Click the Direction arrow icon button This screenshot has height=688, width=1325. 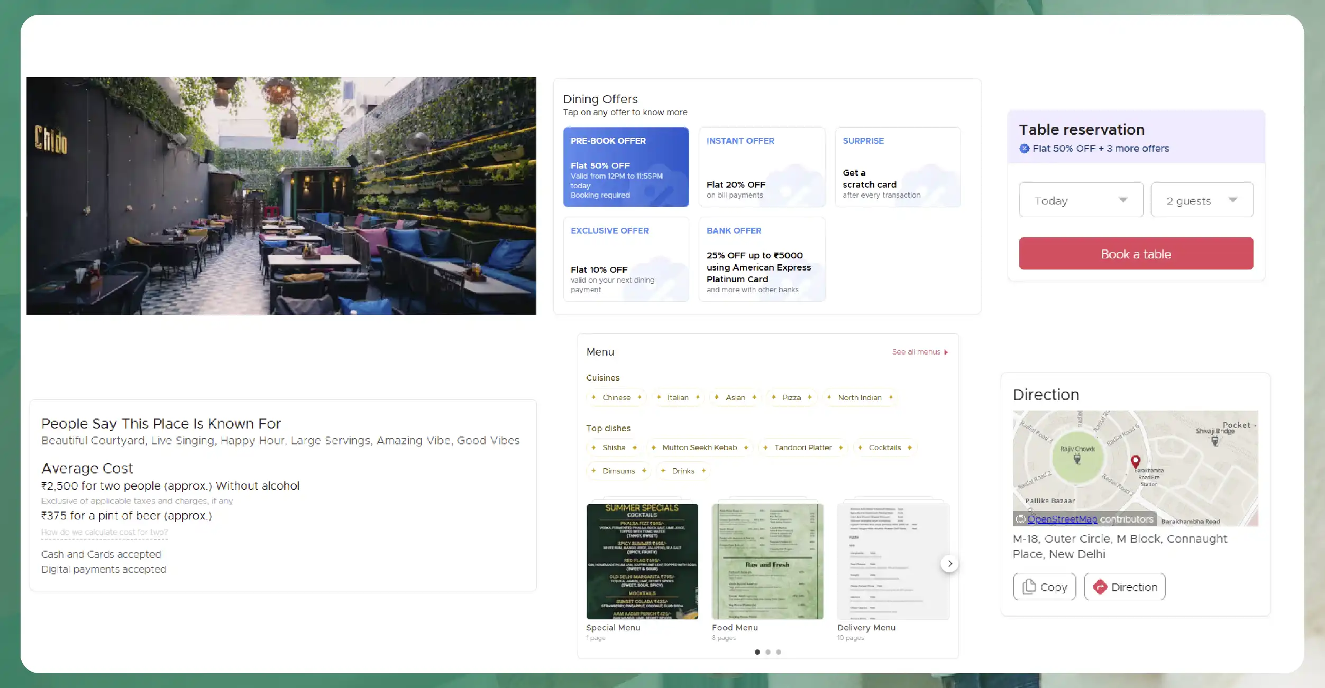[x=1100, y=587]
